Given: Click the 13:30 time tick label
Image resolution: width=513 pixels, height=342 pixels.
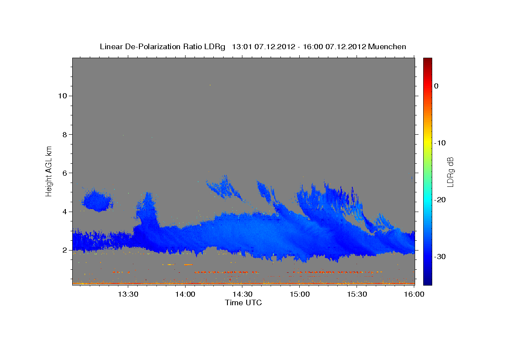Looking at the screenshot, I should tap(128, 294).
